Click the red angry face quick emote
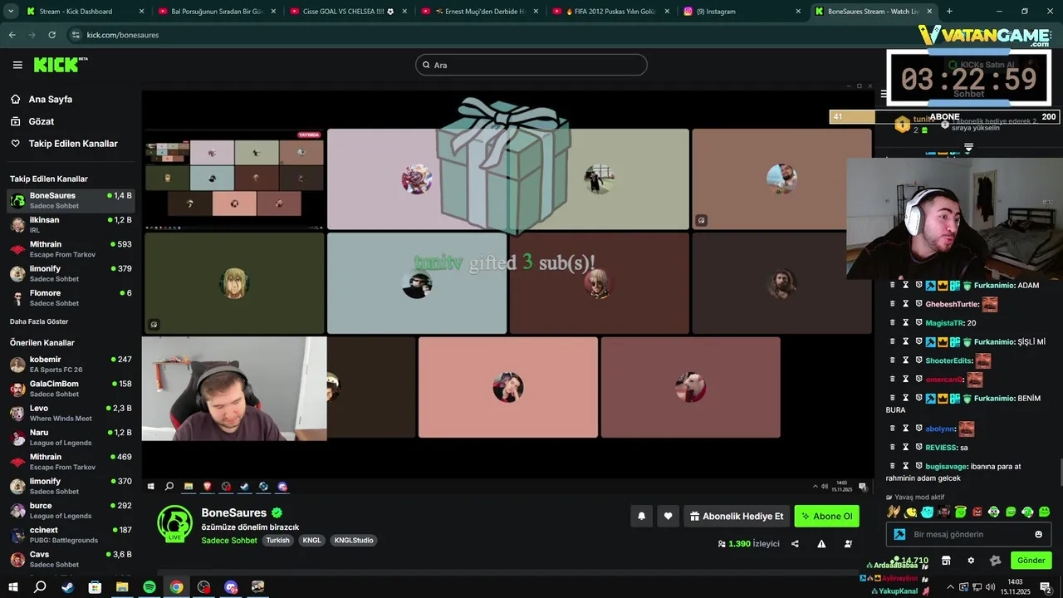 [977, 512]
